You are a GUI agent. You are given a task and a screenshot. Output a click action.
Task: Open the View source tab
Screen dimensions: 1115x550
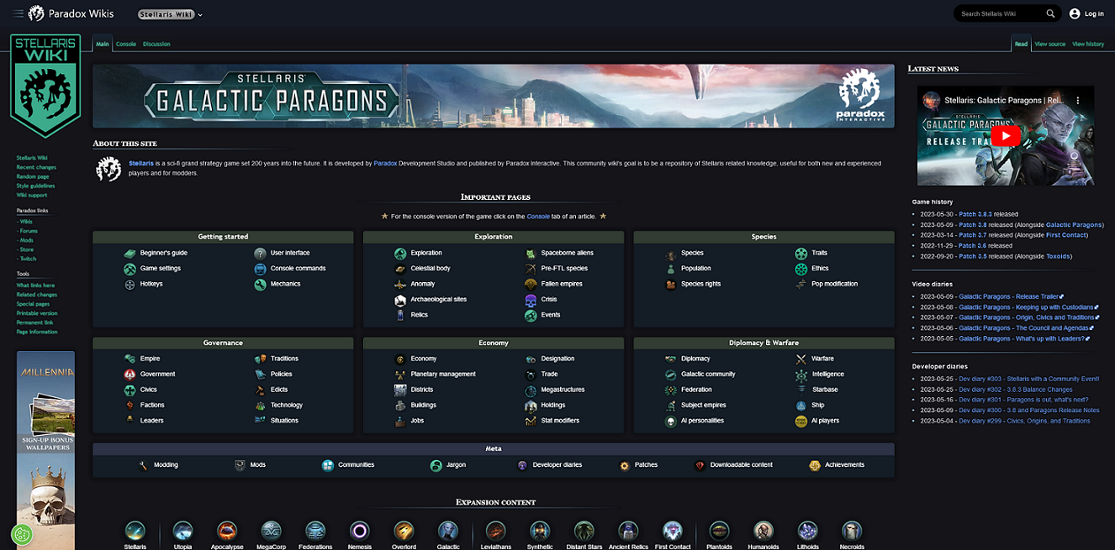tap(1050, 44)
